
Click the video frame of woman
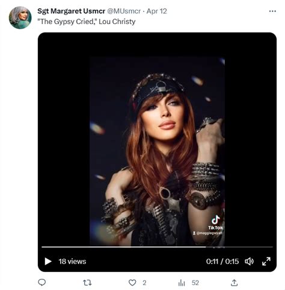tap(157, 151)
